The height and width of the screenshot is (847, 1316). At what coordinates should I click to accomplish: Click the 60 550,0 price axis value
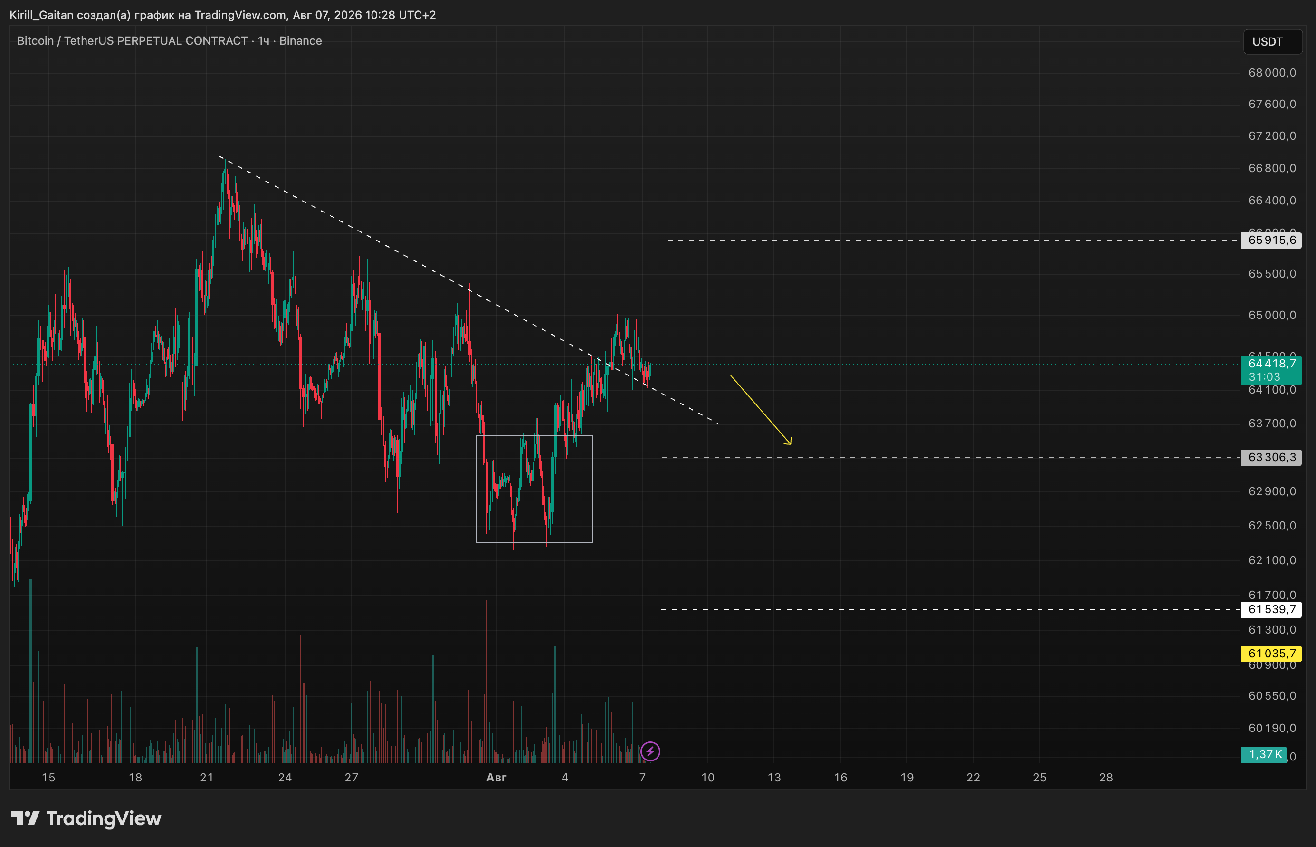pos(1272,696)
